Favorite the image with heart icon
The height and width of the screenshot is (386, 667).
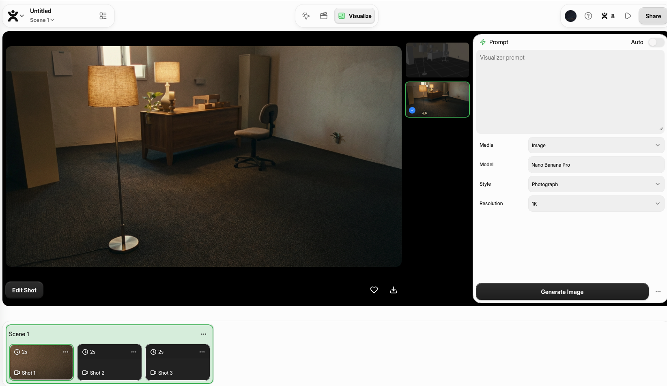coord(374,290)
